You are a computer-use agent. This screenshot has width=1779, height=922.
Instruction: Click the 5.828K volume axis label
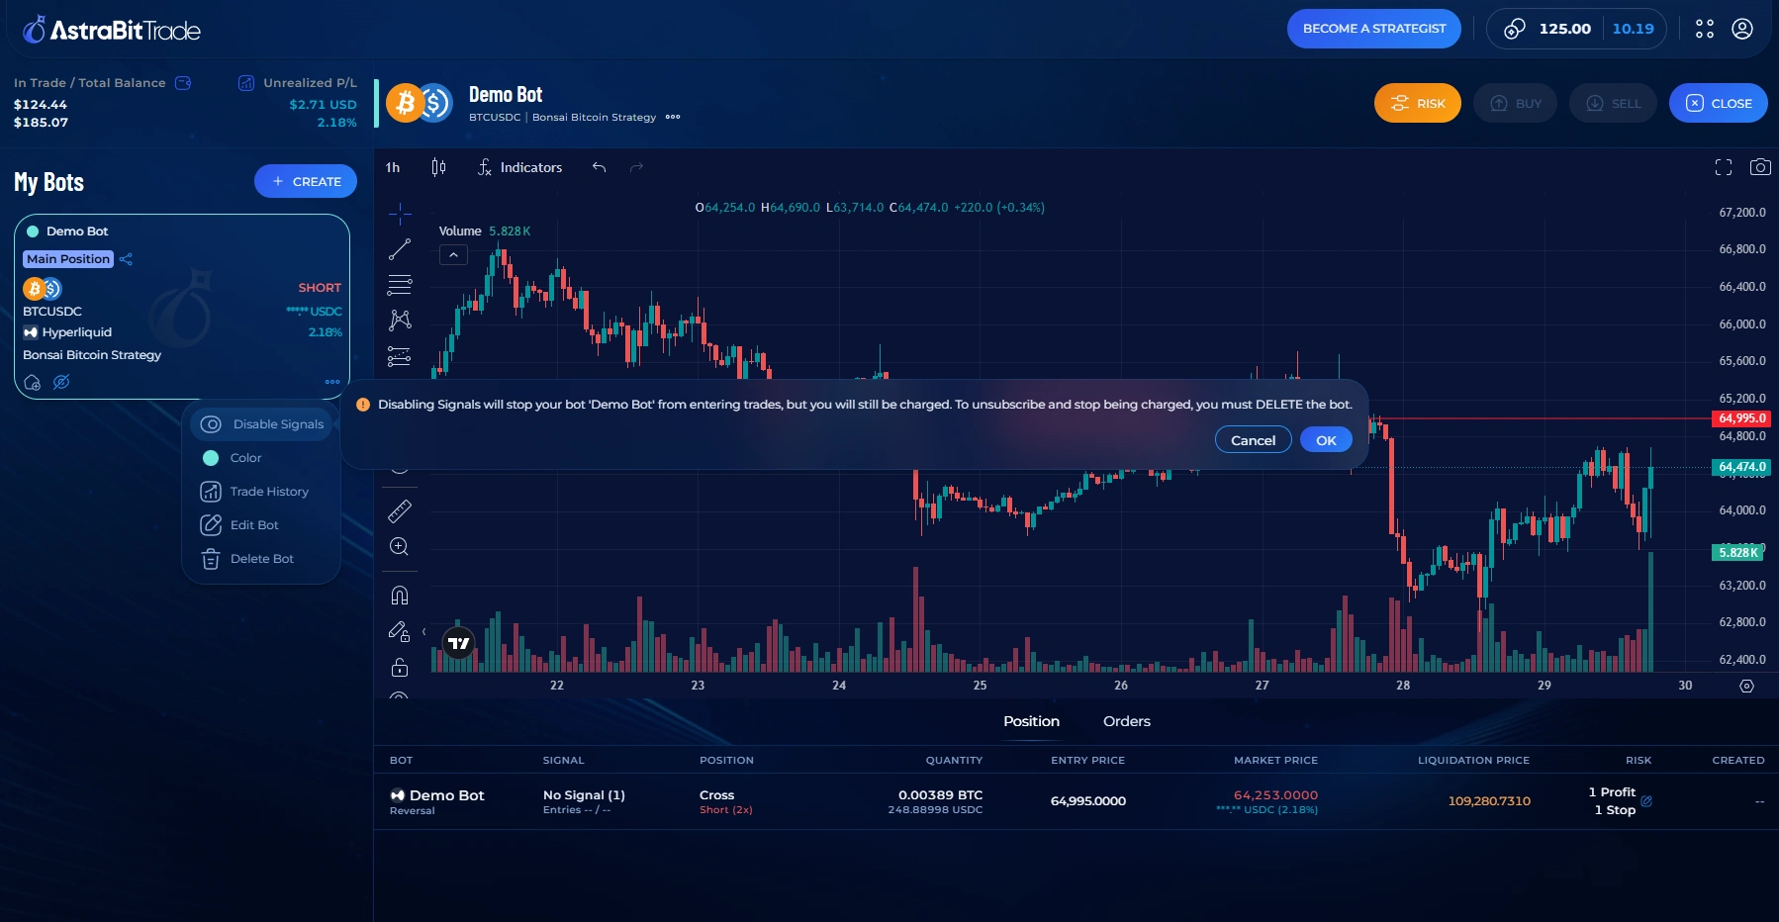(x=1738, y=553)
